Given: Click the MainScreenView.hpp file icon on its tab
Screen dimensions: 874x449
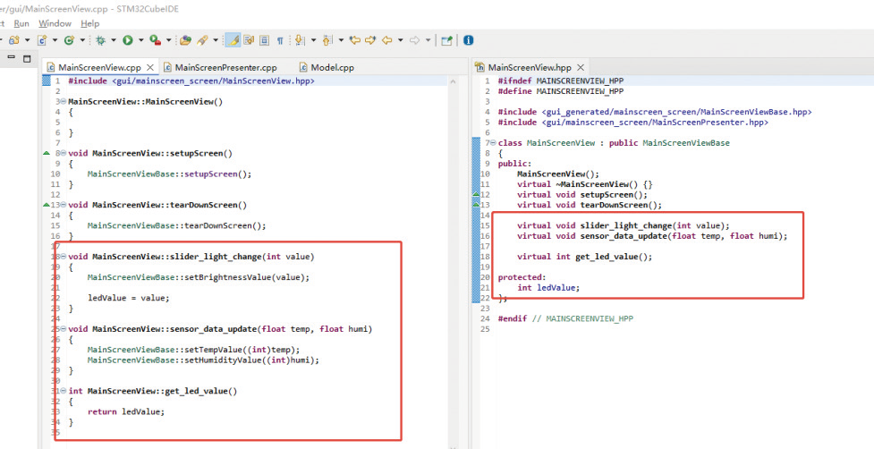Looking at the screenshot, I should click(x=479, y=67).
